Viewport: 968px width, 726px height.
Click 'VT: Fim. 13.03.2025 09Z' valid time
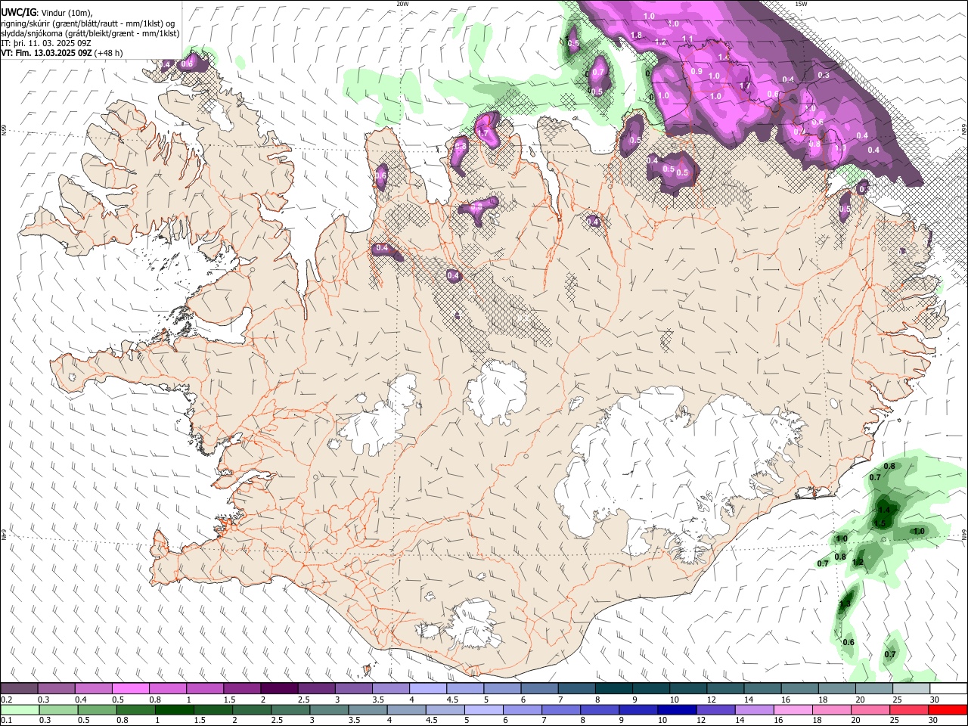[46, 53]
